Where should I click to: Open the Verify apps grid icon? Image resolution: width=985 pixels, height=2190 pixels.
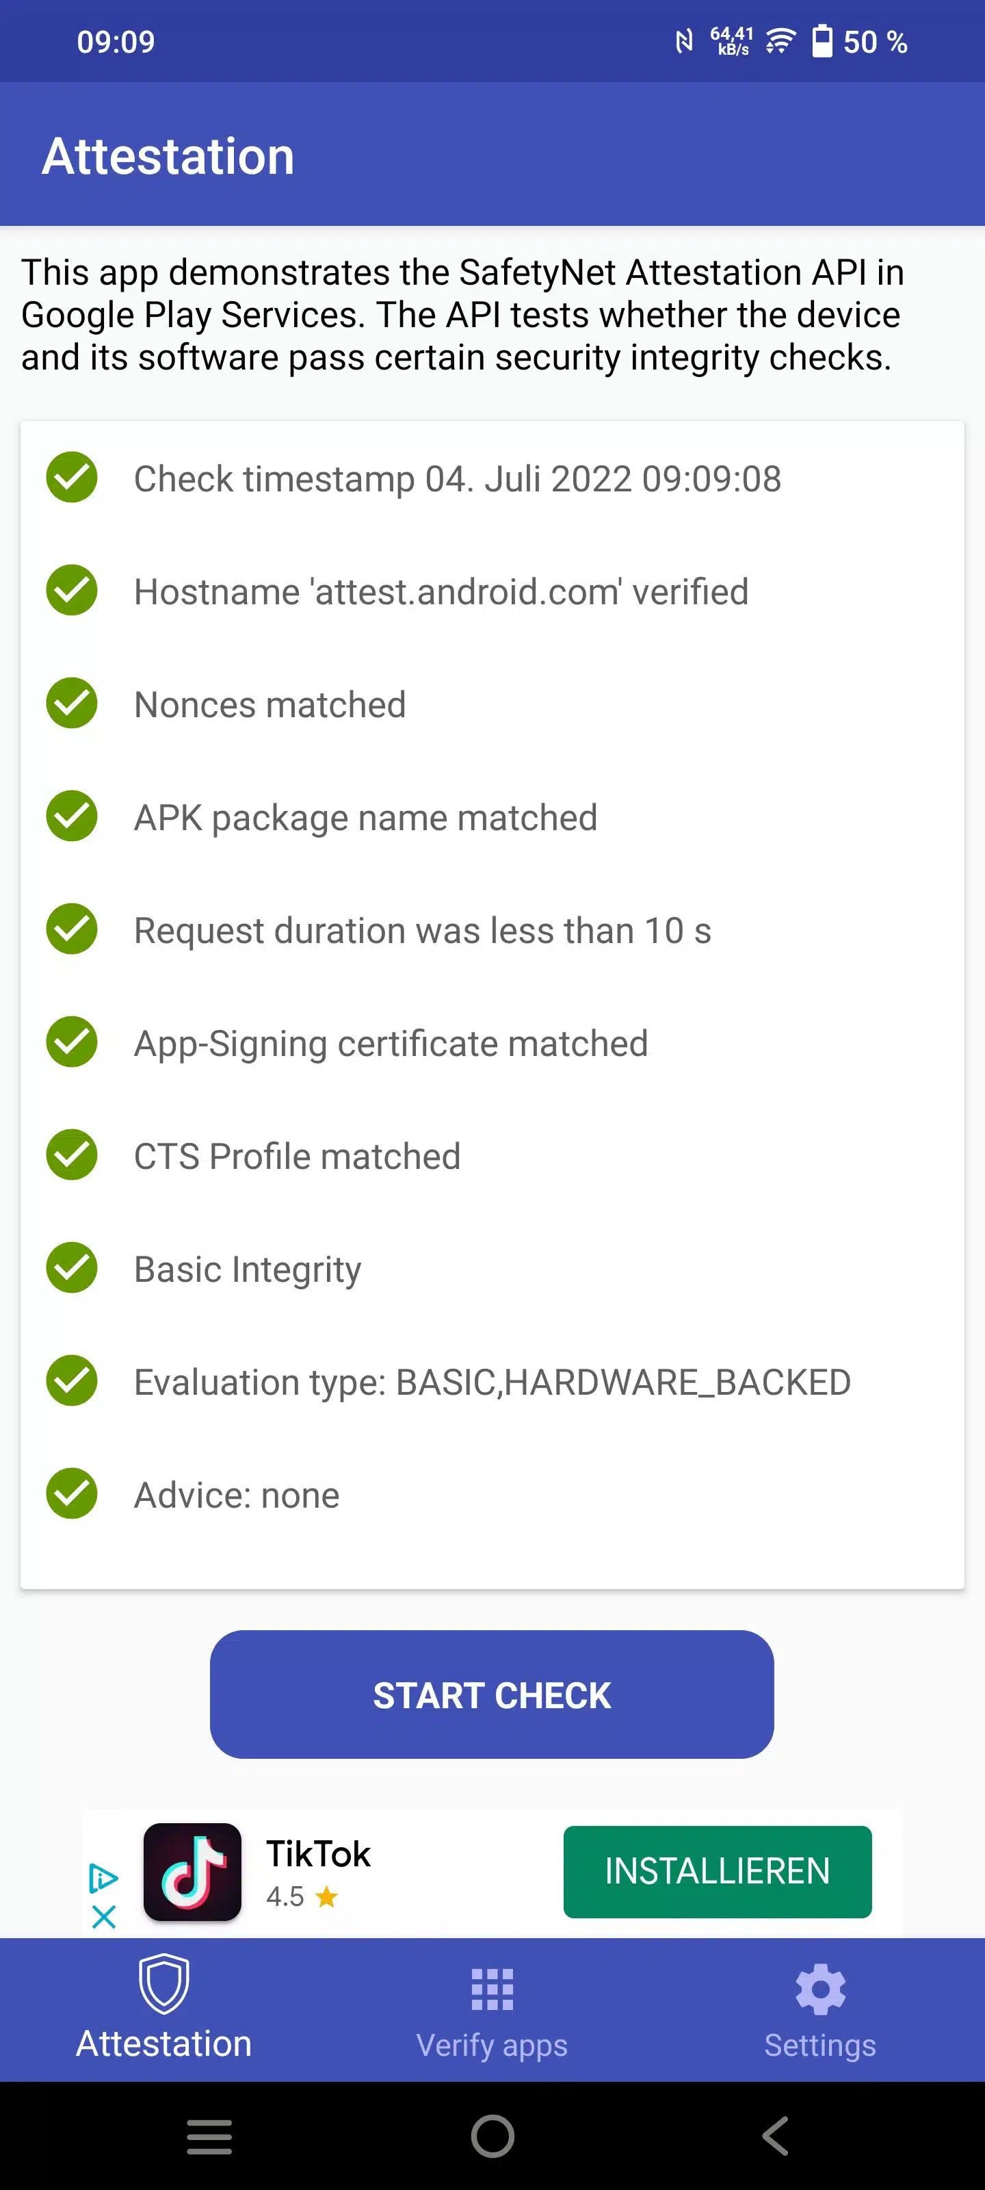pos(492,1989)
